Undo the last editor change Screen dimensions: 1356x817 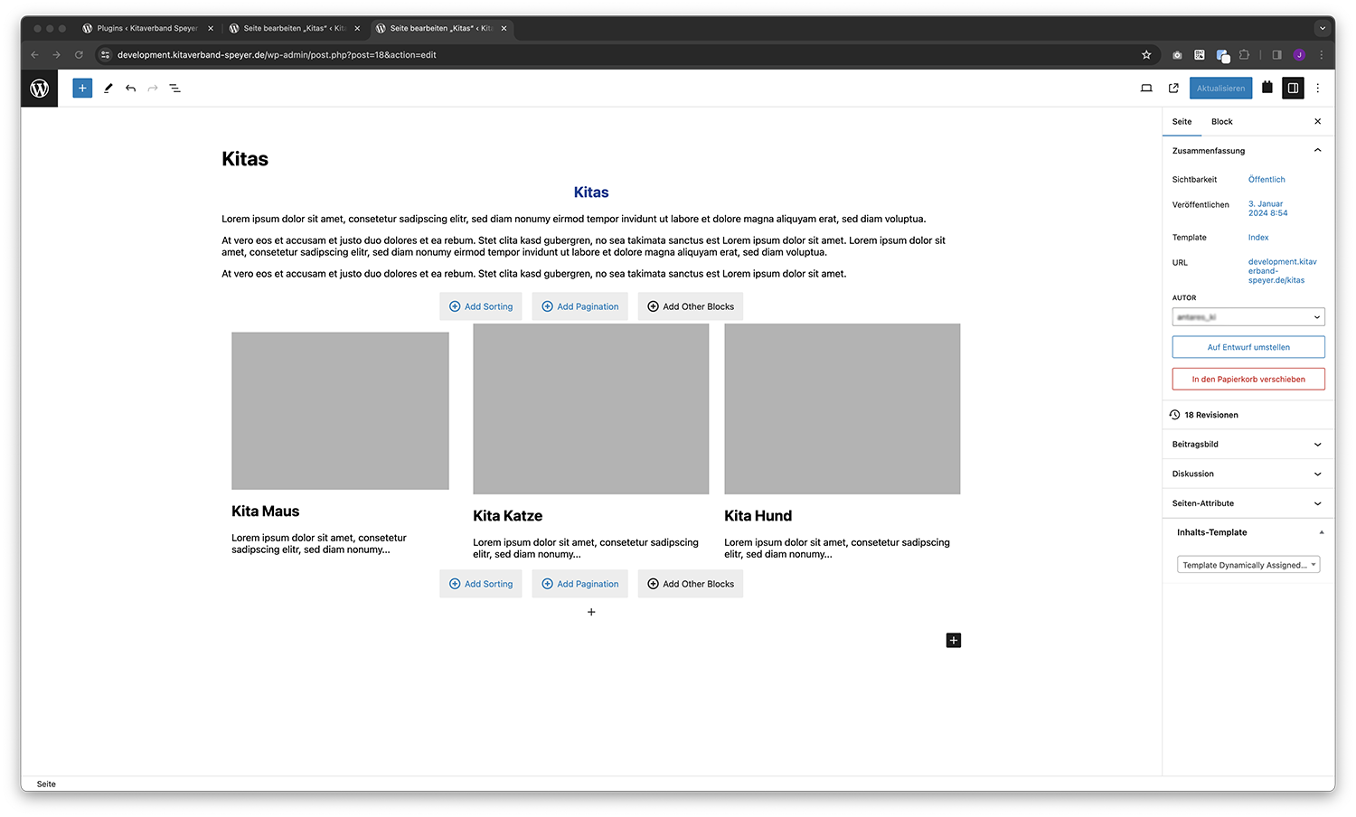point(130,89)
